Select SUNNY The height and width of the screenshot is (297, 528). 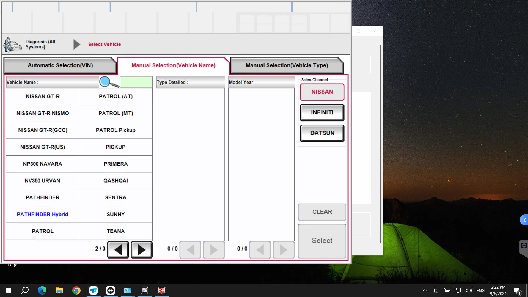pyautogui.click(x=116, y=214)
